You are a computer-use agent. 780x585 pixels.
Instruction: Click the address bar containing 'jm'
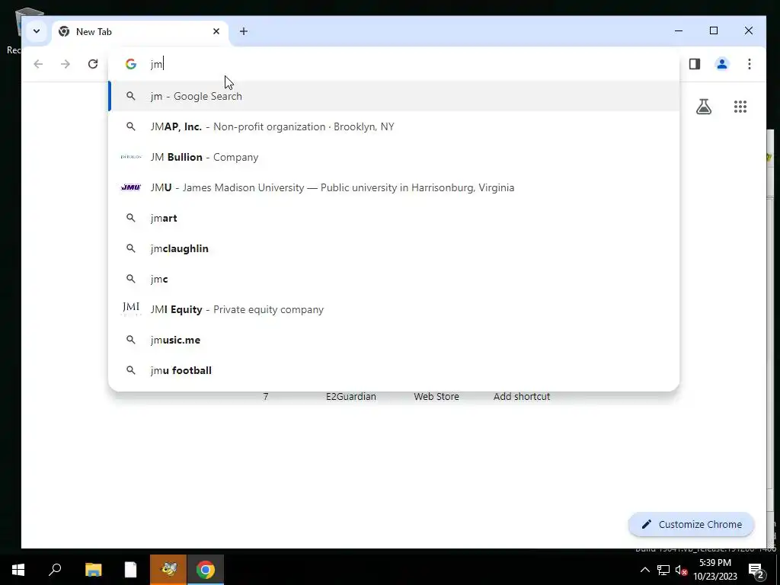(x=393, y=64)
